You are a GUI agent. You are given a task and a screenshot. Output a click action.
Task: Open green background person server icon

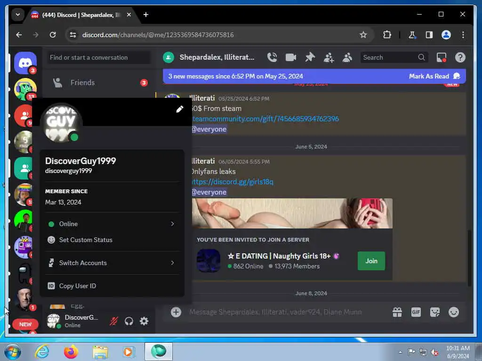[x=24, y=221]
